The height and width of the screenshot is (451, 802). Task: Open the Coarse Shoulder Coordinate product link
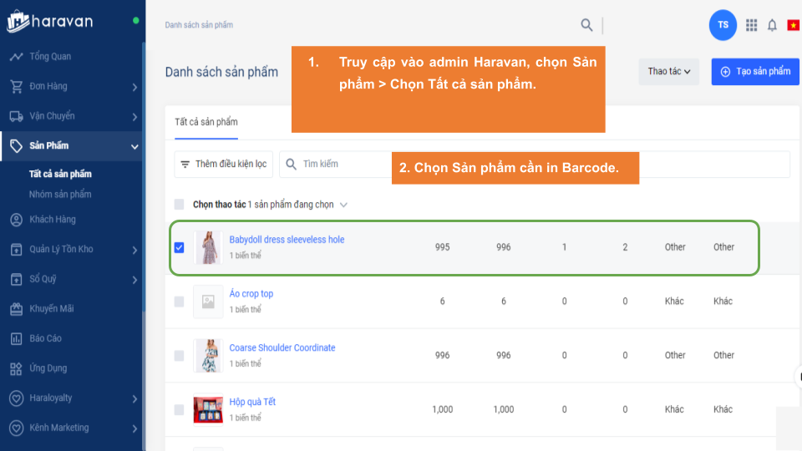[282, 347]
